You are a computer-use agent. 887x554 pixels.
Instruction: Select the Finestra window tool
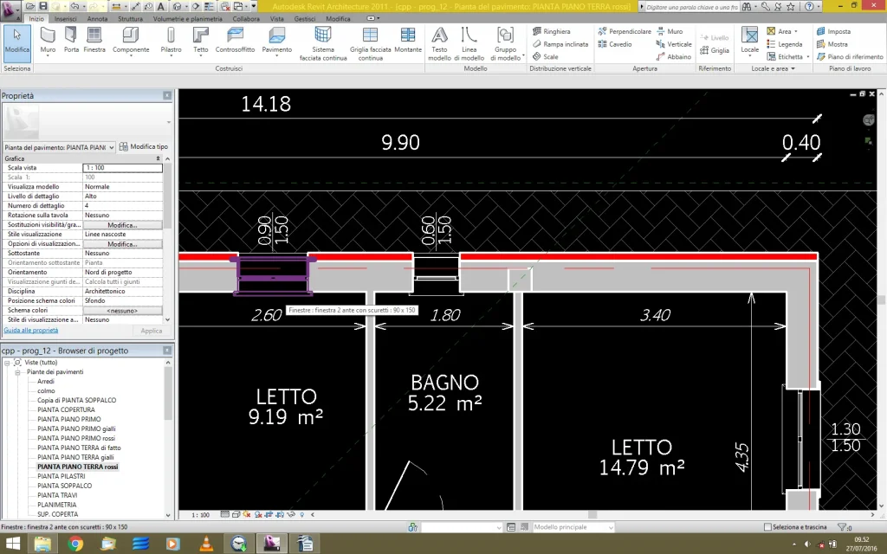[x=94, y=42]
